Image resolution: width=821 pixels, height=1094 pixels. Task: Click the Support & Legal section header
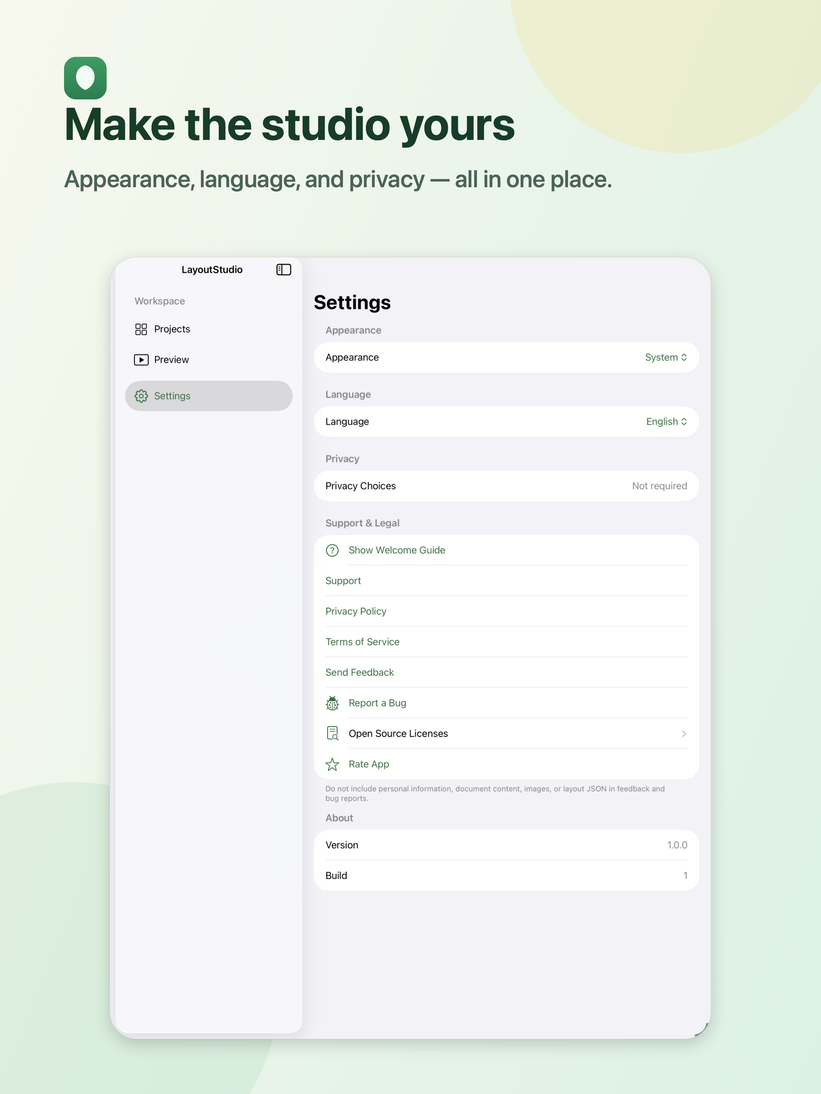coord(362,523)
